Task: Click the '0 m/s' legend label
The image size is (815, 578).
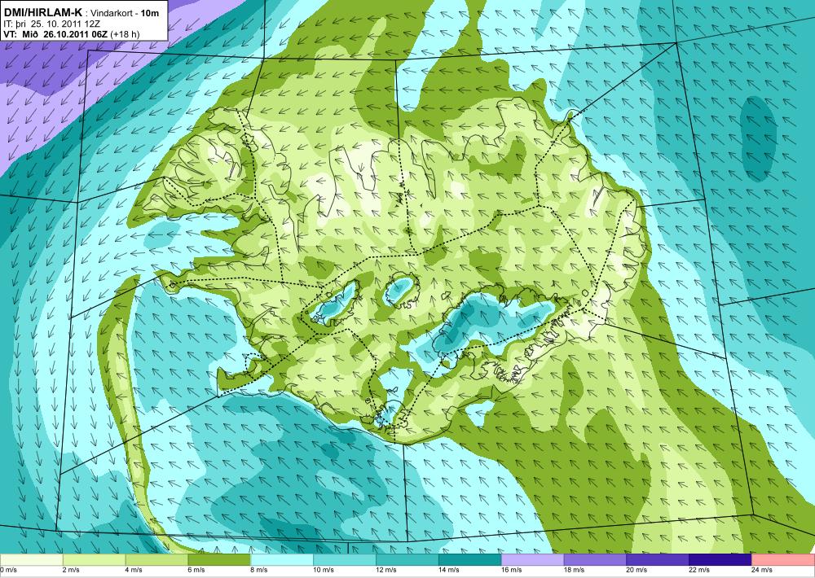Action: coord(9,570)
